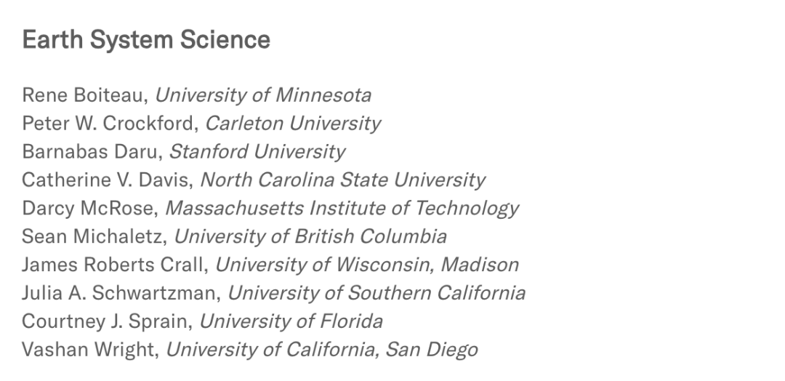Viewport: 785px width, 381px height.
Task: Select the name Julia A. Schwartzman
Action: pyautogui.click(x=119, y=293)
